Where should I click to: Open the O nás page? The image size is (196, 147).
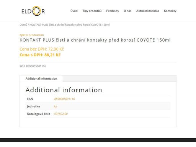click(x=127, y=11)
